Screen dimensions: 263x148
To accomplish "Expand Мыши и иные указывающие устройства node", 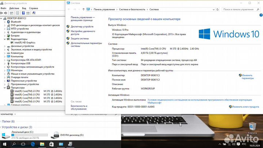I will pos(5,74).
